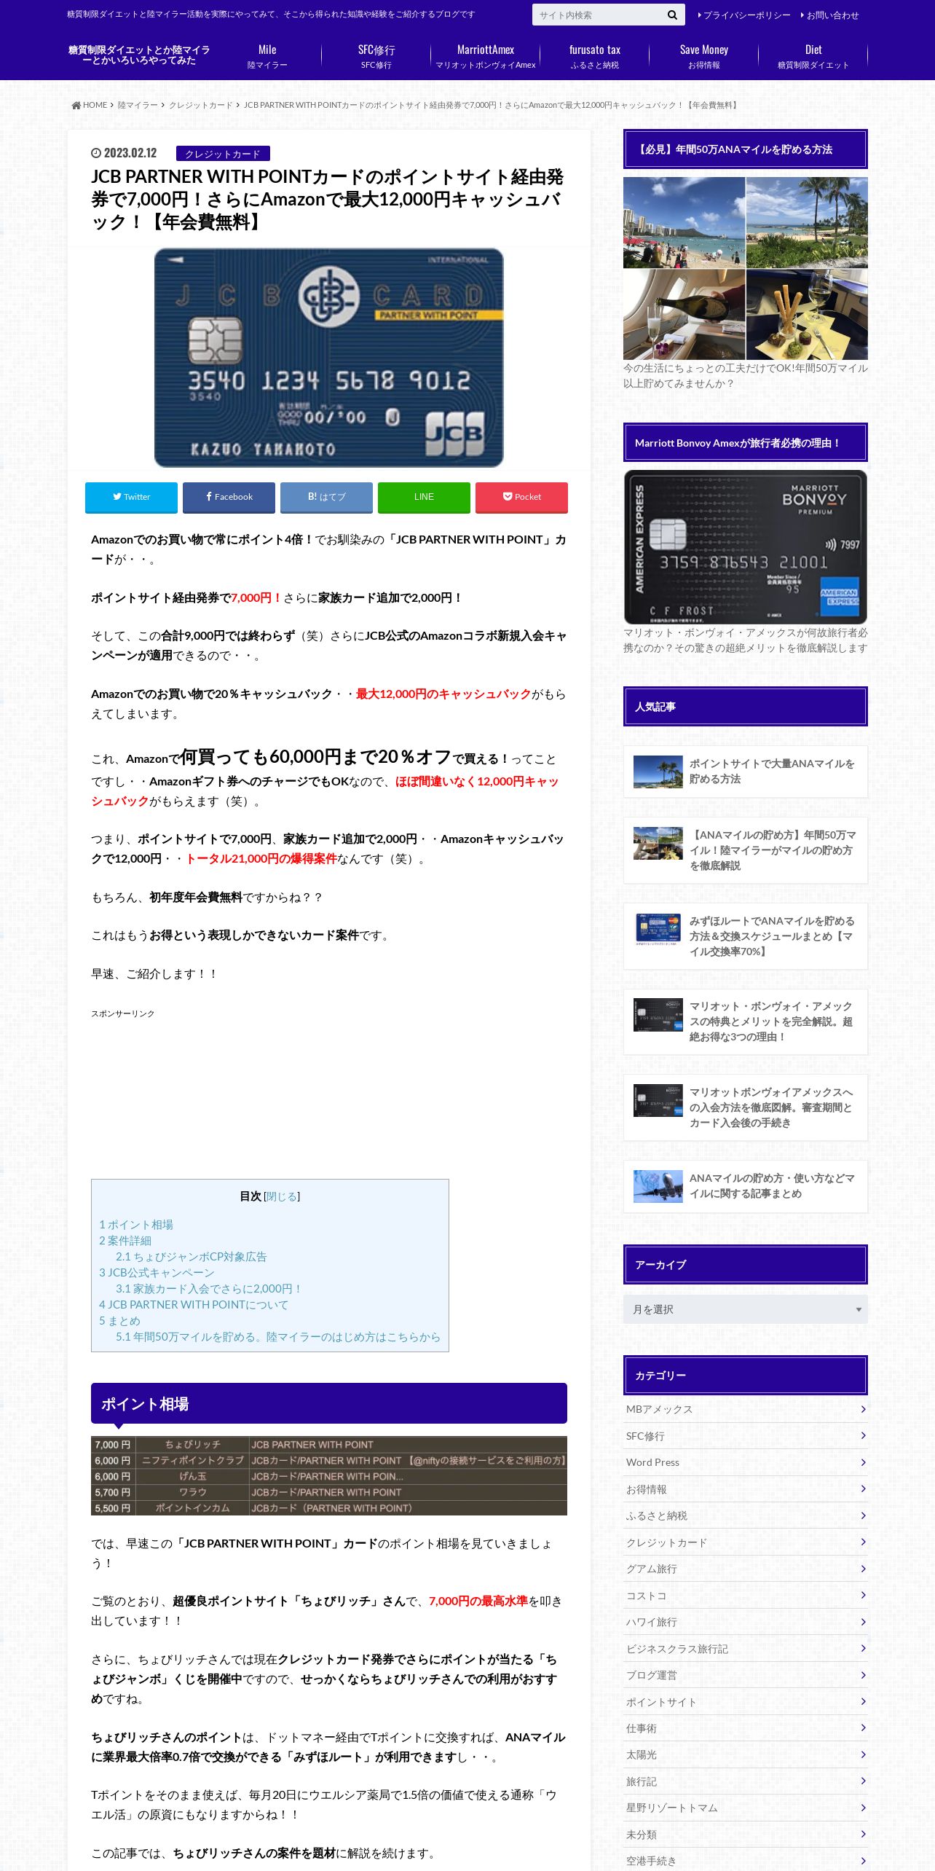Open the Mile 陸マイラー menu
This screenshot has width=935, height=1871.
[x=267, y=56]
